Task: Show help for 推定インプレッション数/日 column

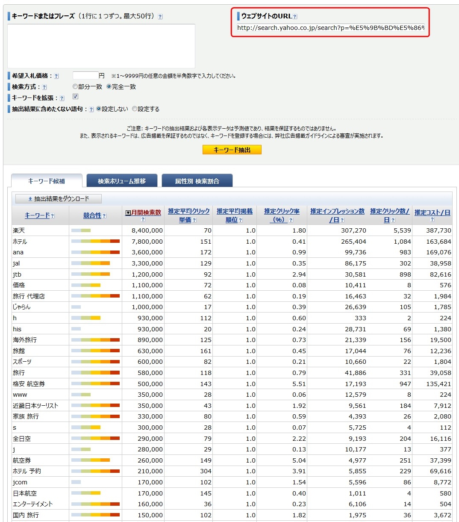Action: point(342,220)
